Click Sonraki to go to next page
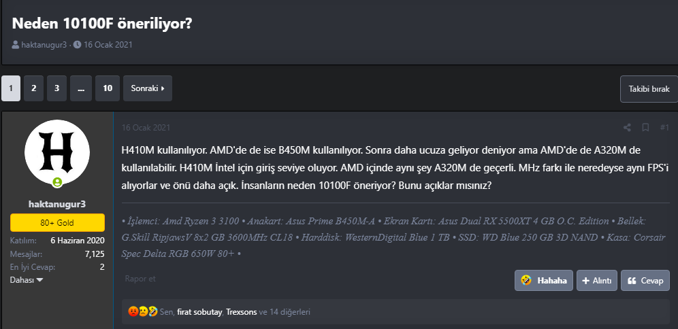Screen dimensions: 678x329 (148, 88)
